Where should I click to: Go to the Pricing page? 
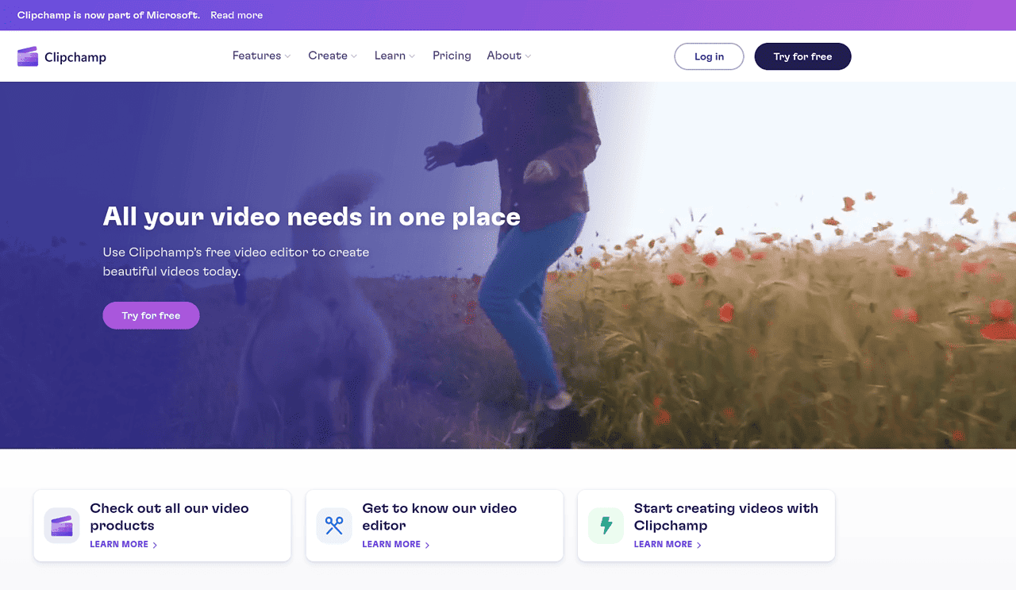click(452, 56)
